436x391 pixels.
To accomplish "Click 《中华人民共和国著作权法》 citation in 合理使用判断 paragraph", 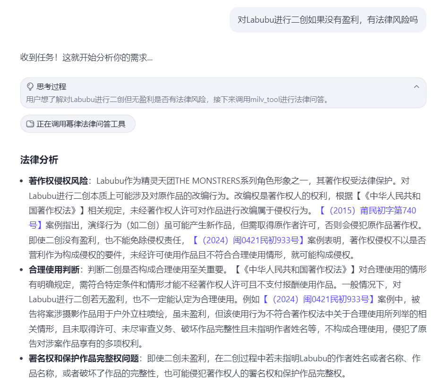I will coord(295,270).
